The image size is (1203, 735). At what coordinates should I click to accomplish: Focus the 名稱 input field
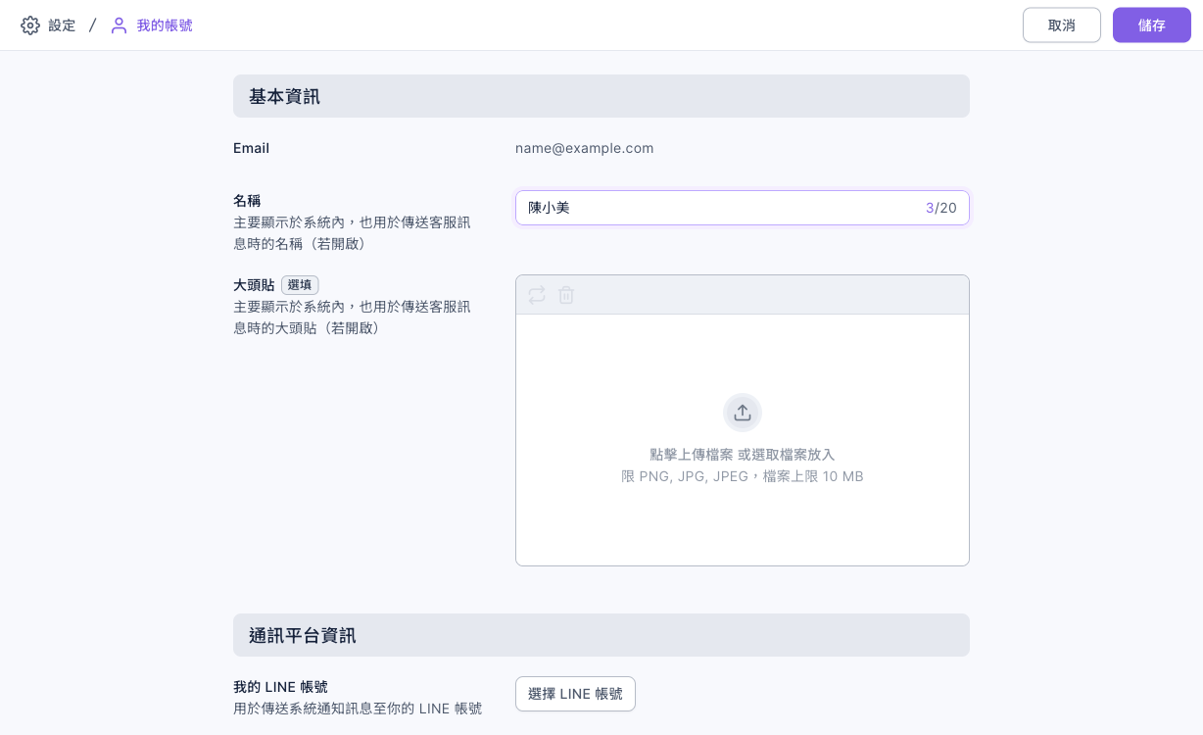743,208
